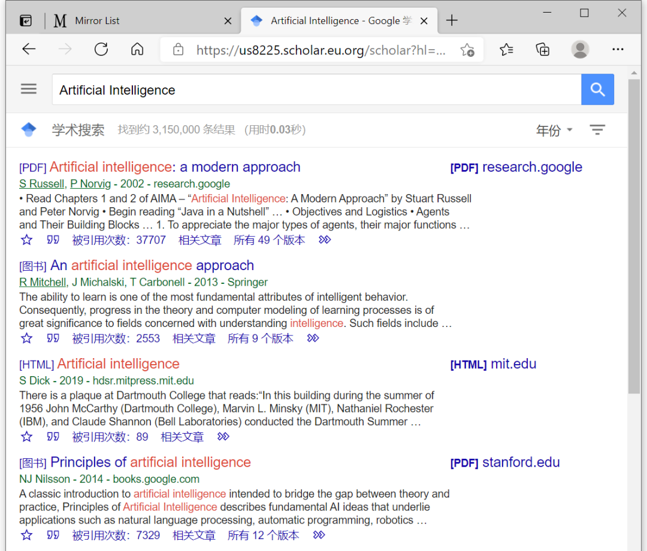Open 'Principles of artificial intelligence' result
This screenshot has width=647, height=551.
[x=150, y=462]
